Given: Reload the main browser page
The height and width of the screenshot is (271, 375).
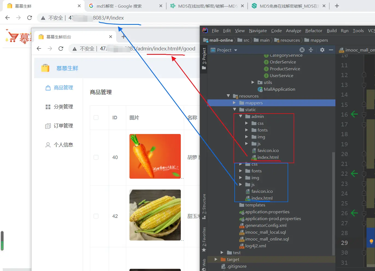Looking at the screenshot, I should pos(29,18).
